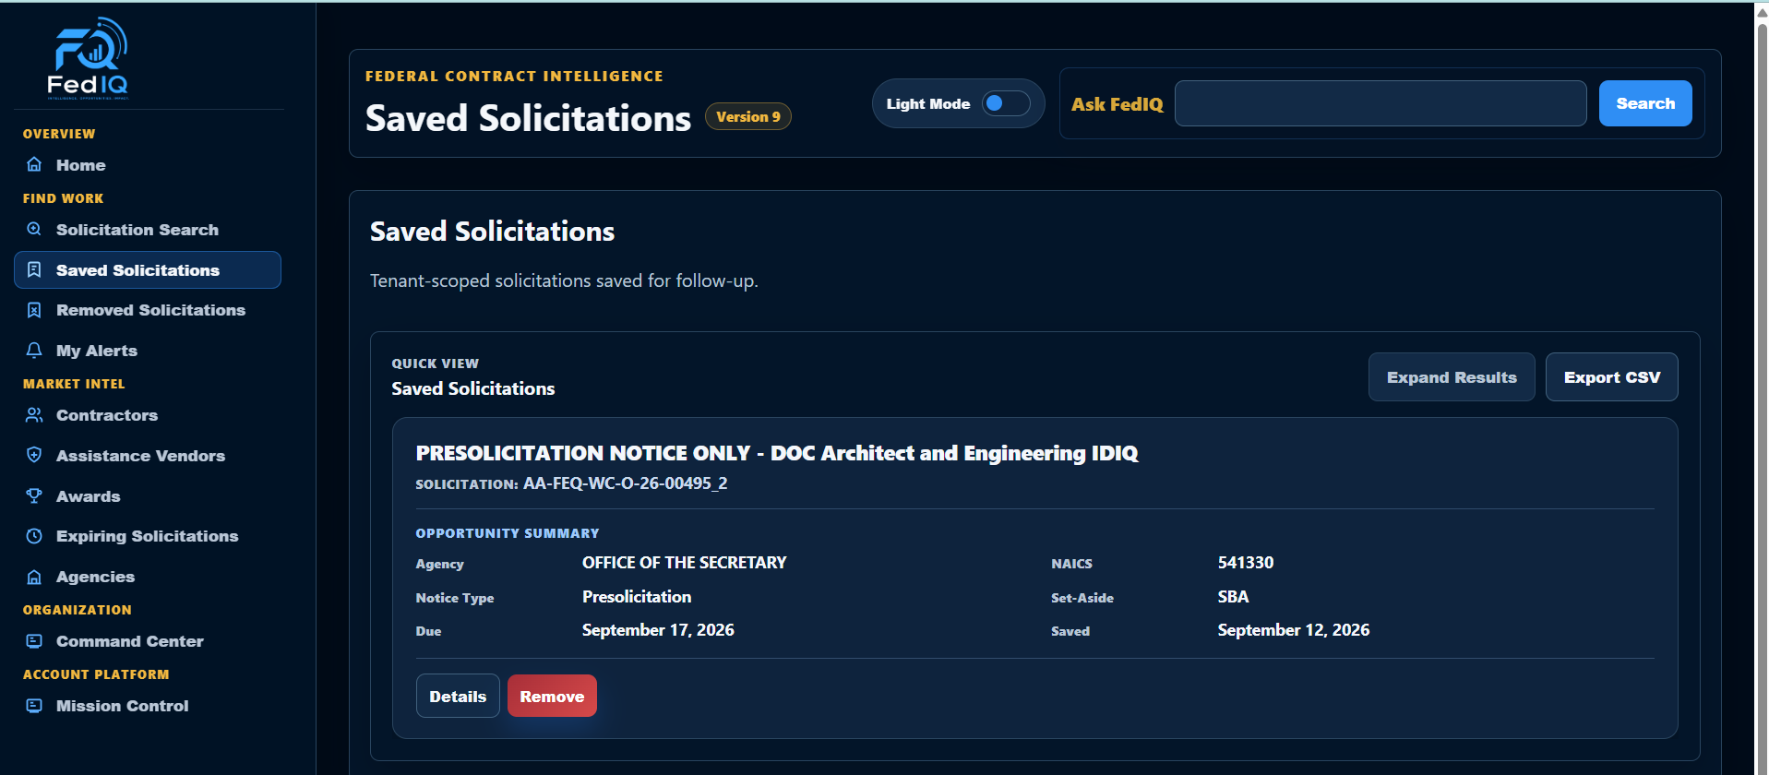This screenshot has height=775, width=1769.
Task: Focus the Ask FedIQ input field
Action: pyautogui.click(x=1381, y=103)
